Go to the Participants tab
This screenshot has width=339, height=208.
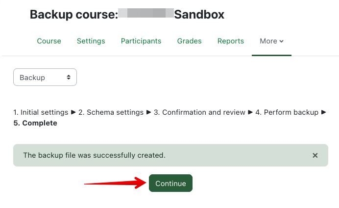[141, 41]
